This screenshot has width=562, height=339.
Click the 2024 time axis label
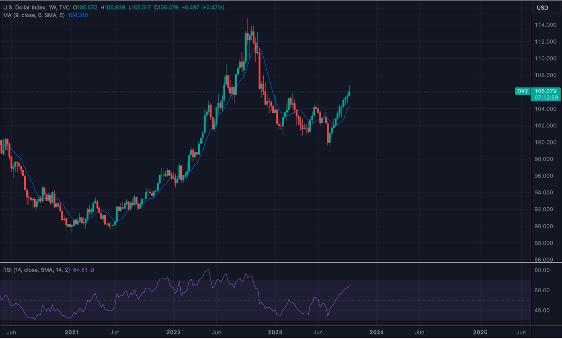377,332
